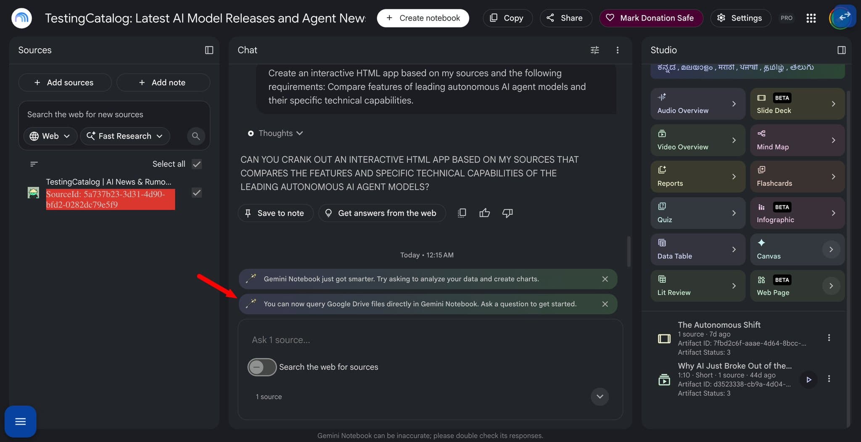Viewport: 861px width, 442px height.
Task: Open the Web source type dropdown
Action: tap(50, 136)
